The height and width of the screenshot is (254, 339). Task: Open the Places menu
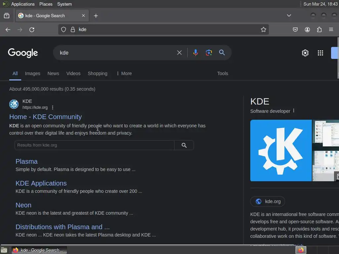pyautogui.click(x=46, y=4)
